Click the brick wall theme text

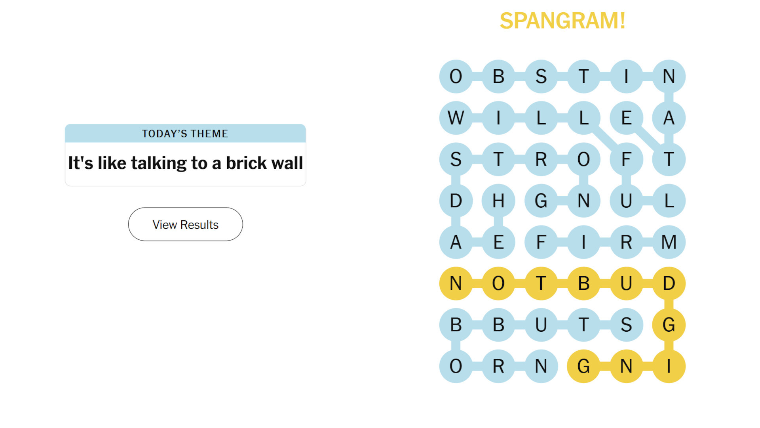point(185,163)
